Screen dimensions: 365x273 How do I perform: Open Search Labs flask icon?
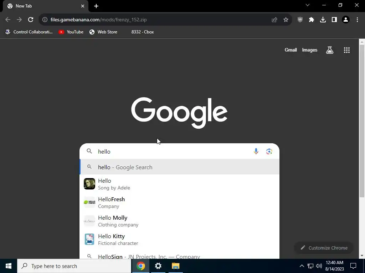pyautogui.click(x=330, y=50)
